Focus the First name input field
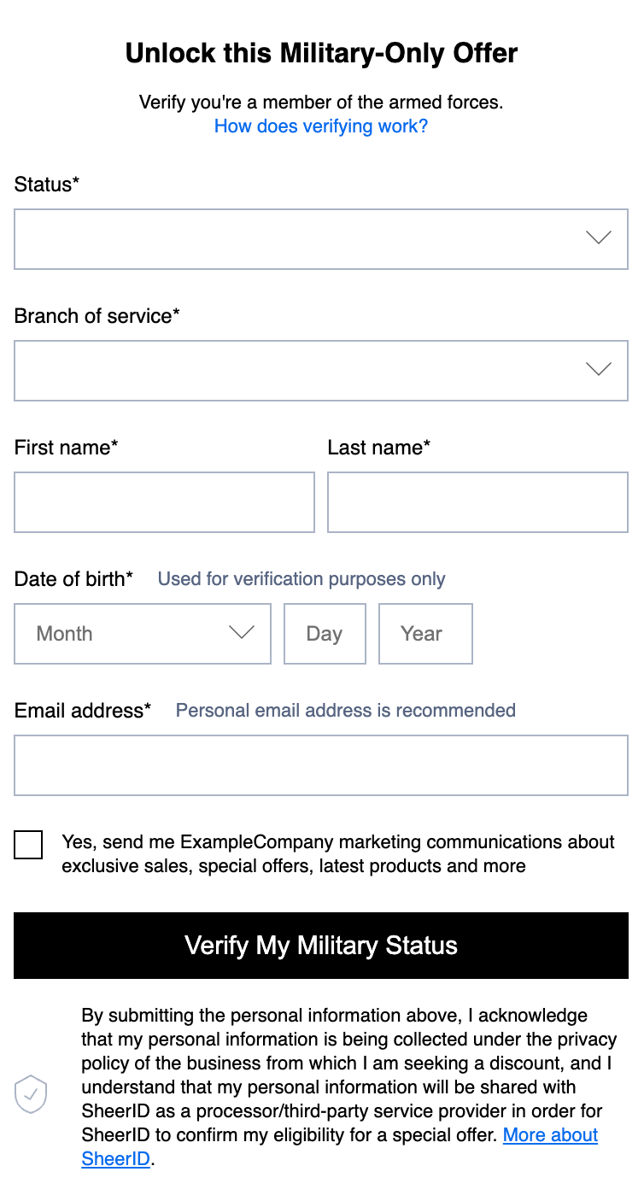The image size is (644, 1201). click(164, 502)
